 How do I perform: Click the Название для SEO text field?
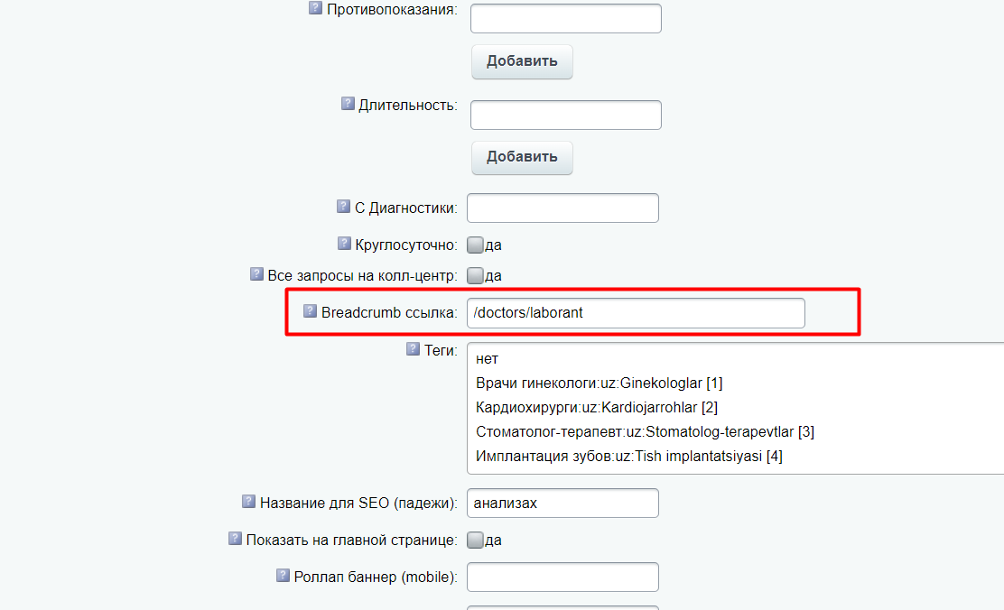562,504
